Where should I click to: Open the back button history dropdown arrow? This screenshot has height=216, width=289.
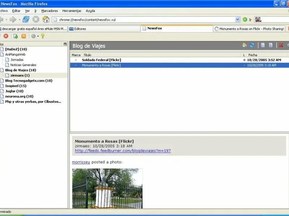click(7, 19)
